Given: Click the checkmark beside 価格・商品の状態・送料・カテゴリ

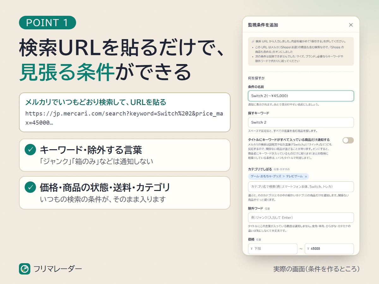Looking at the screenshot, I should click(30, 187).
